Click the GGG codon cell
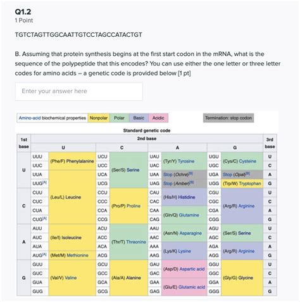 pos(214,291)
